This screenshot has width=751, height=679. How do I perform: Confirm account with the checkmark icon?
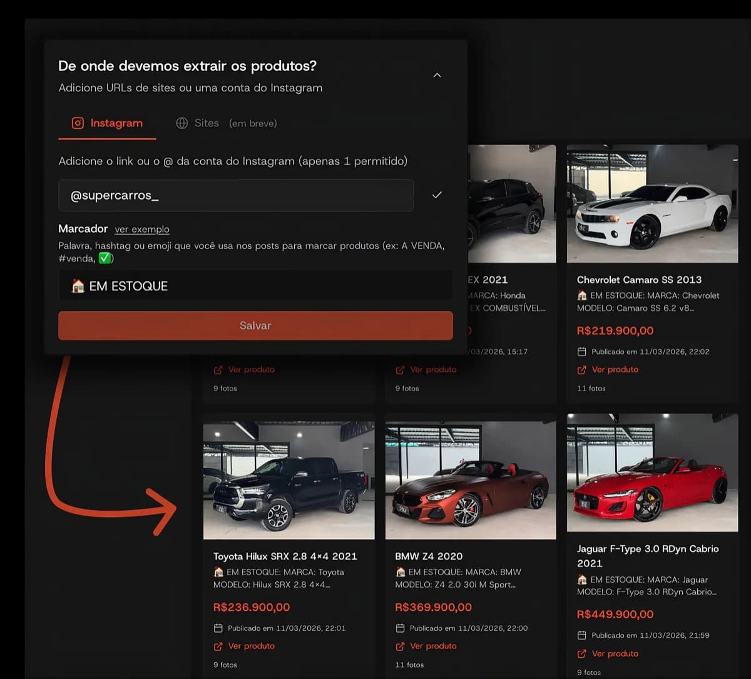437,195
